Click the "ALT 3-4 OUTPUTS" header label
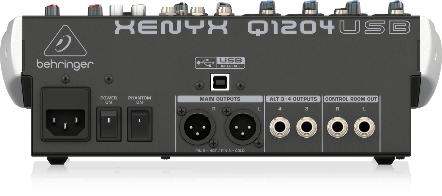The height and width of the screenshot is (196, 442). coord(294,99)
